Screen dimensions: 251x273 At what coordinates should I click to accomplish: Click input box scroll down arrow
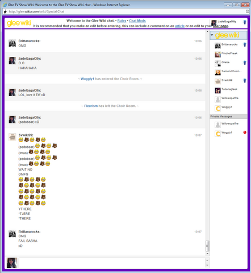pyautogui.click(x=207, y=265)
